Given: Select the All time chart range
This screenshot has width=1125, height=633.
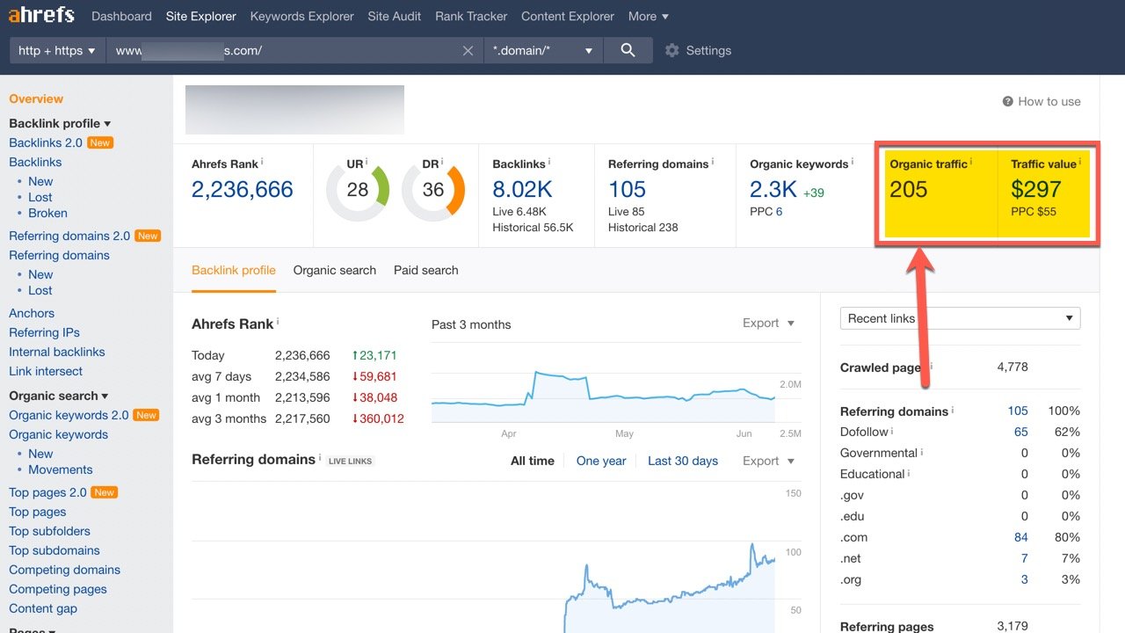Looking at the screenshot, I should (x=533, y=461).
